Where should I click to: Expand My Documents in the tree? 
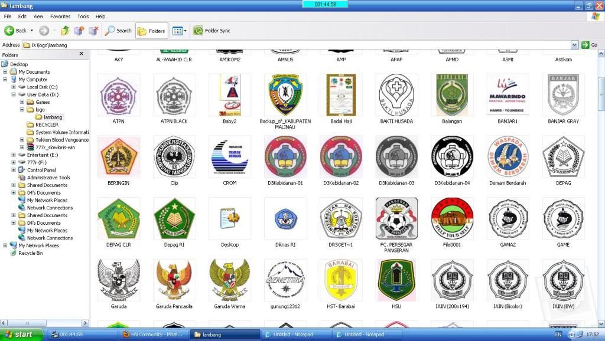tap(5, 71)
